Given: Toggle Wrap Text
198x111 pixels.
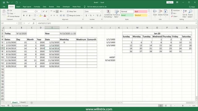Looking at the screenshot, I should tap(71, 11).
